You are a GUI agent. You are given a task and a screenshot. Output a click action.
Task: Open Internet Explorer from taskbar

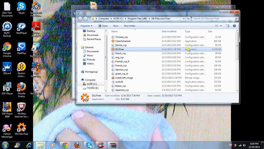pos(29,145)
